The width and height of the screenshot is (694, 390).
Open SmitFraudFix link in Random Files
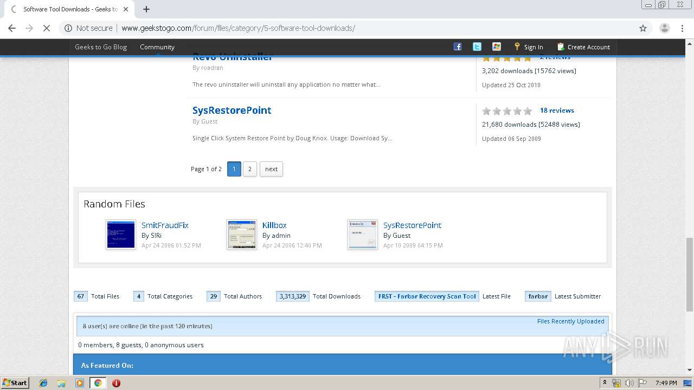coord(165,225)
